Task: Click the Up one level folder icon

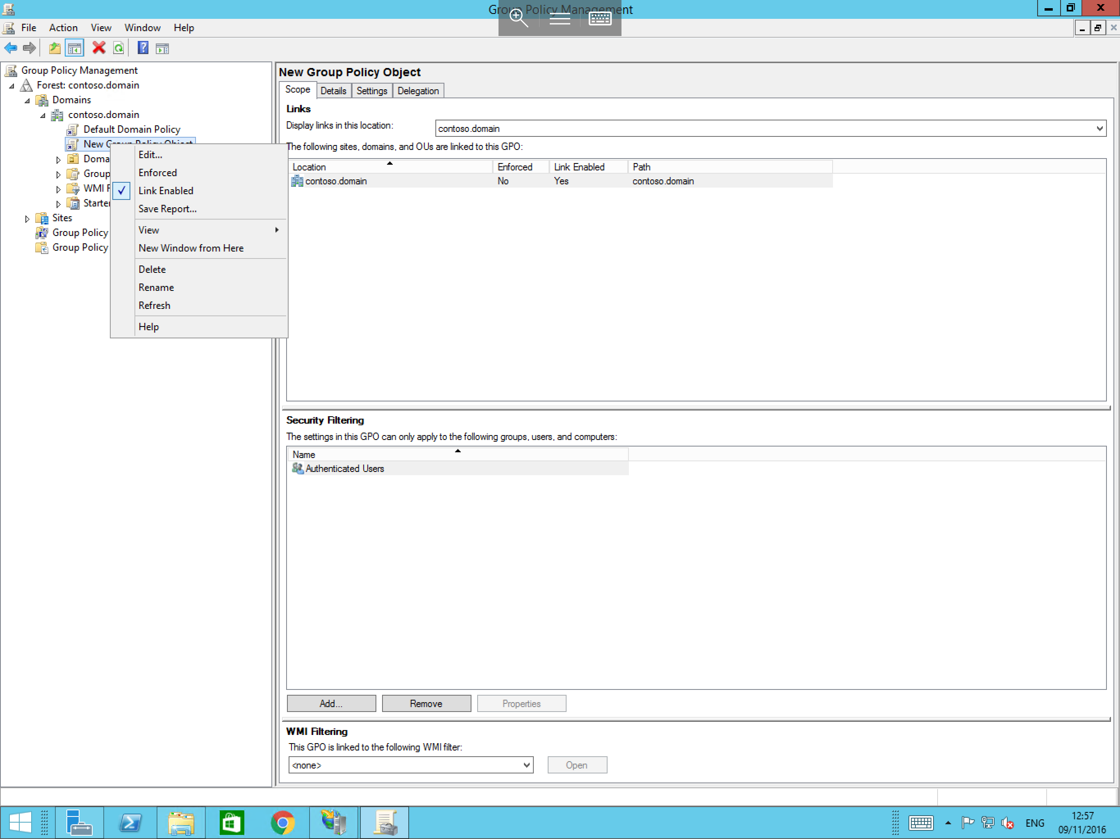Action: (x=55, y=48)
